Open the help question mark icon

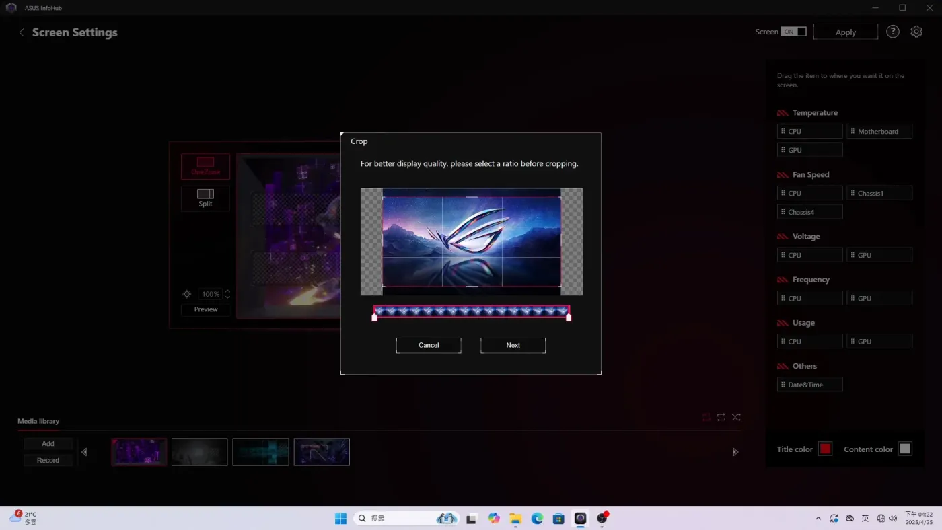click(x=893, y=32)
